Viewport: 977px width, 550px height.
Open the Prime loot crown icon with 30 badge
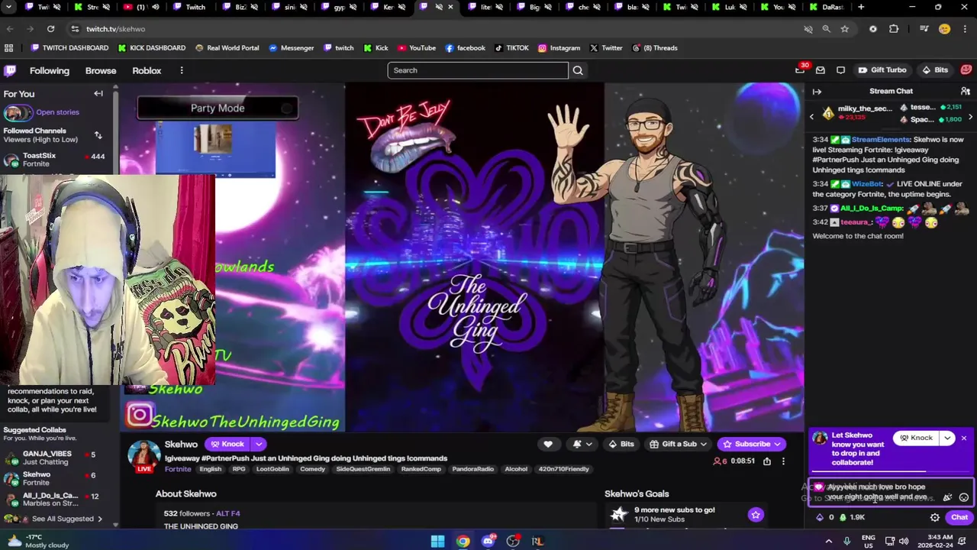(800, 70)
